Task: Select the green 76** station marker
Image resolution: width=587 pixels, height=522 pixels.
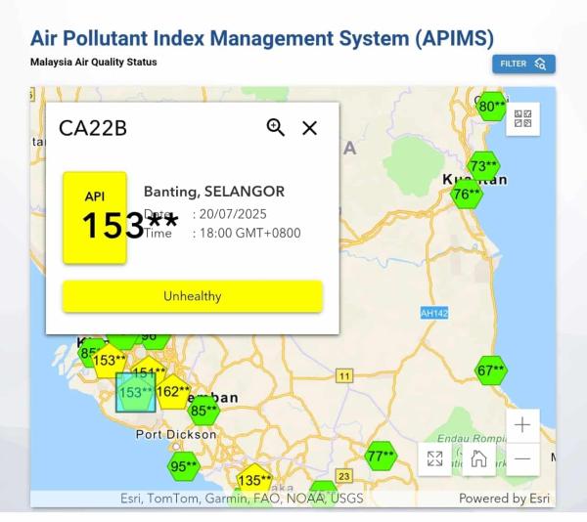Action: point(467,194)
